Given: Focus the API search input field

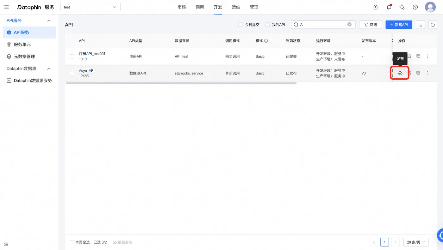Looking at the screenshot, I should tap(323, 25).
